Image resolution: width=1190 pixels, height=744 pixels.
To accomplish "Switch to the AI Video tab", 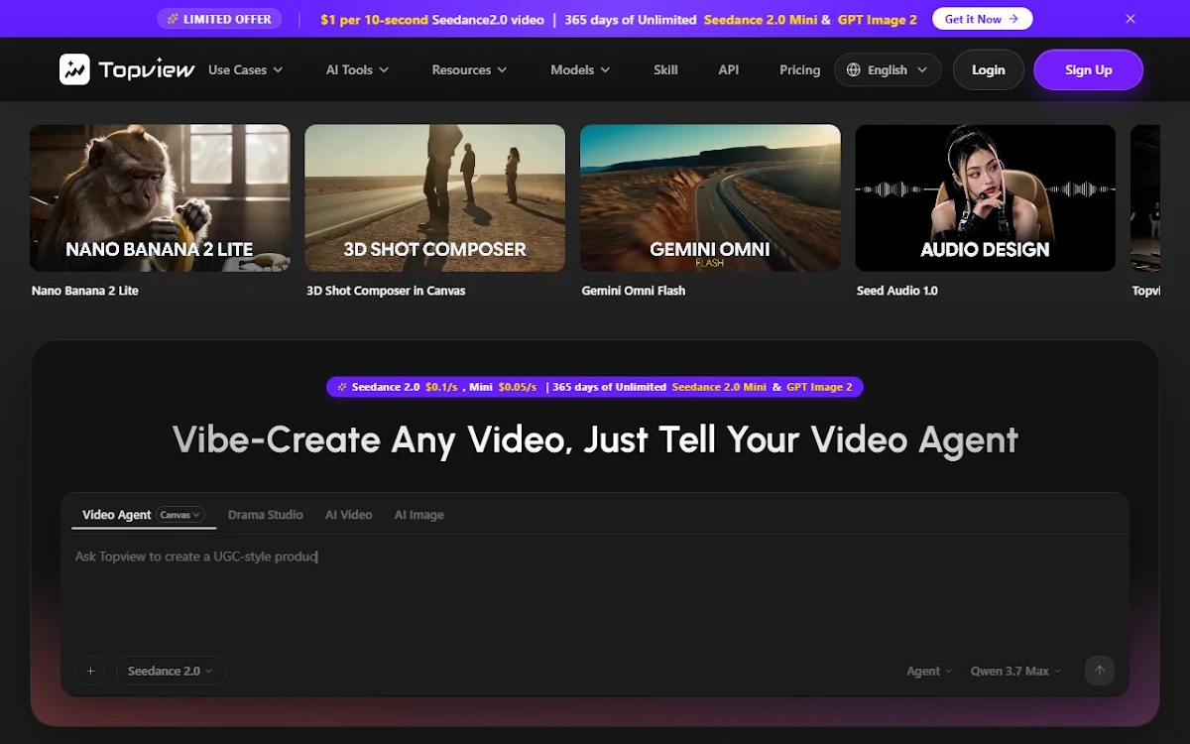I will point(348,515).
